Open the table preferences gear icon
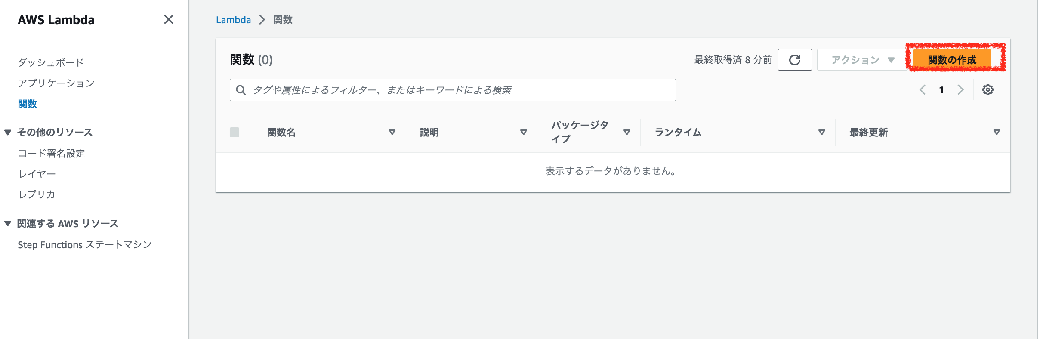The height and width of the screenshot is (339, 1043). (x=987, y=89)
